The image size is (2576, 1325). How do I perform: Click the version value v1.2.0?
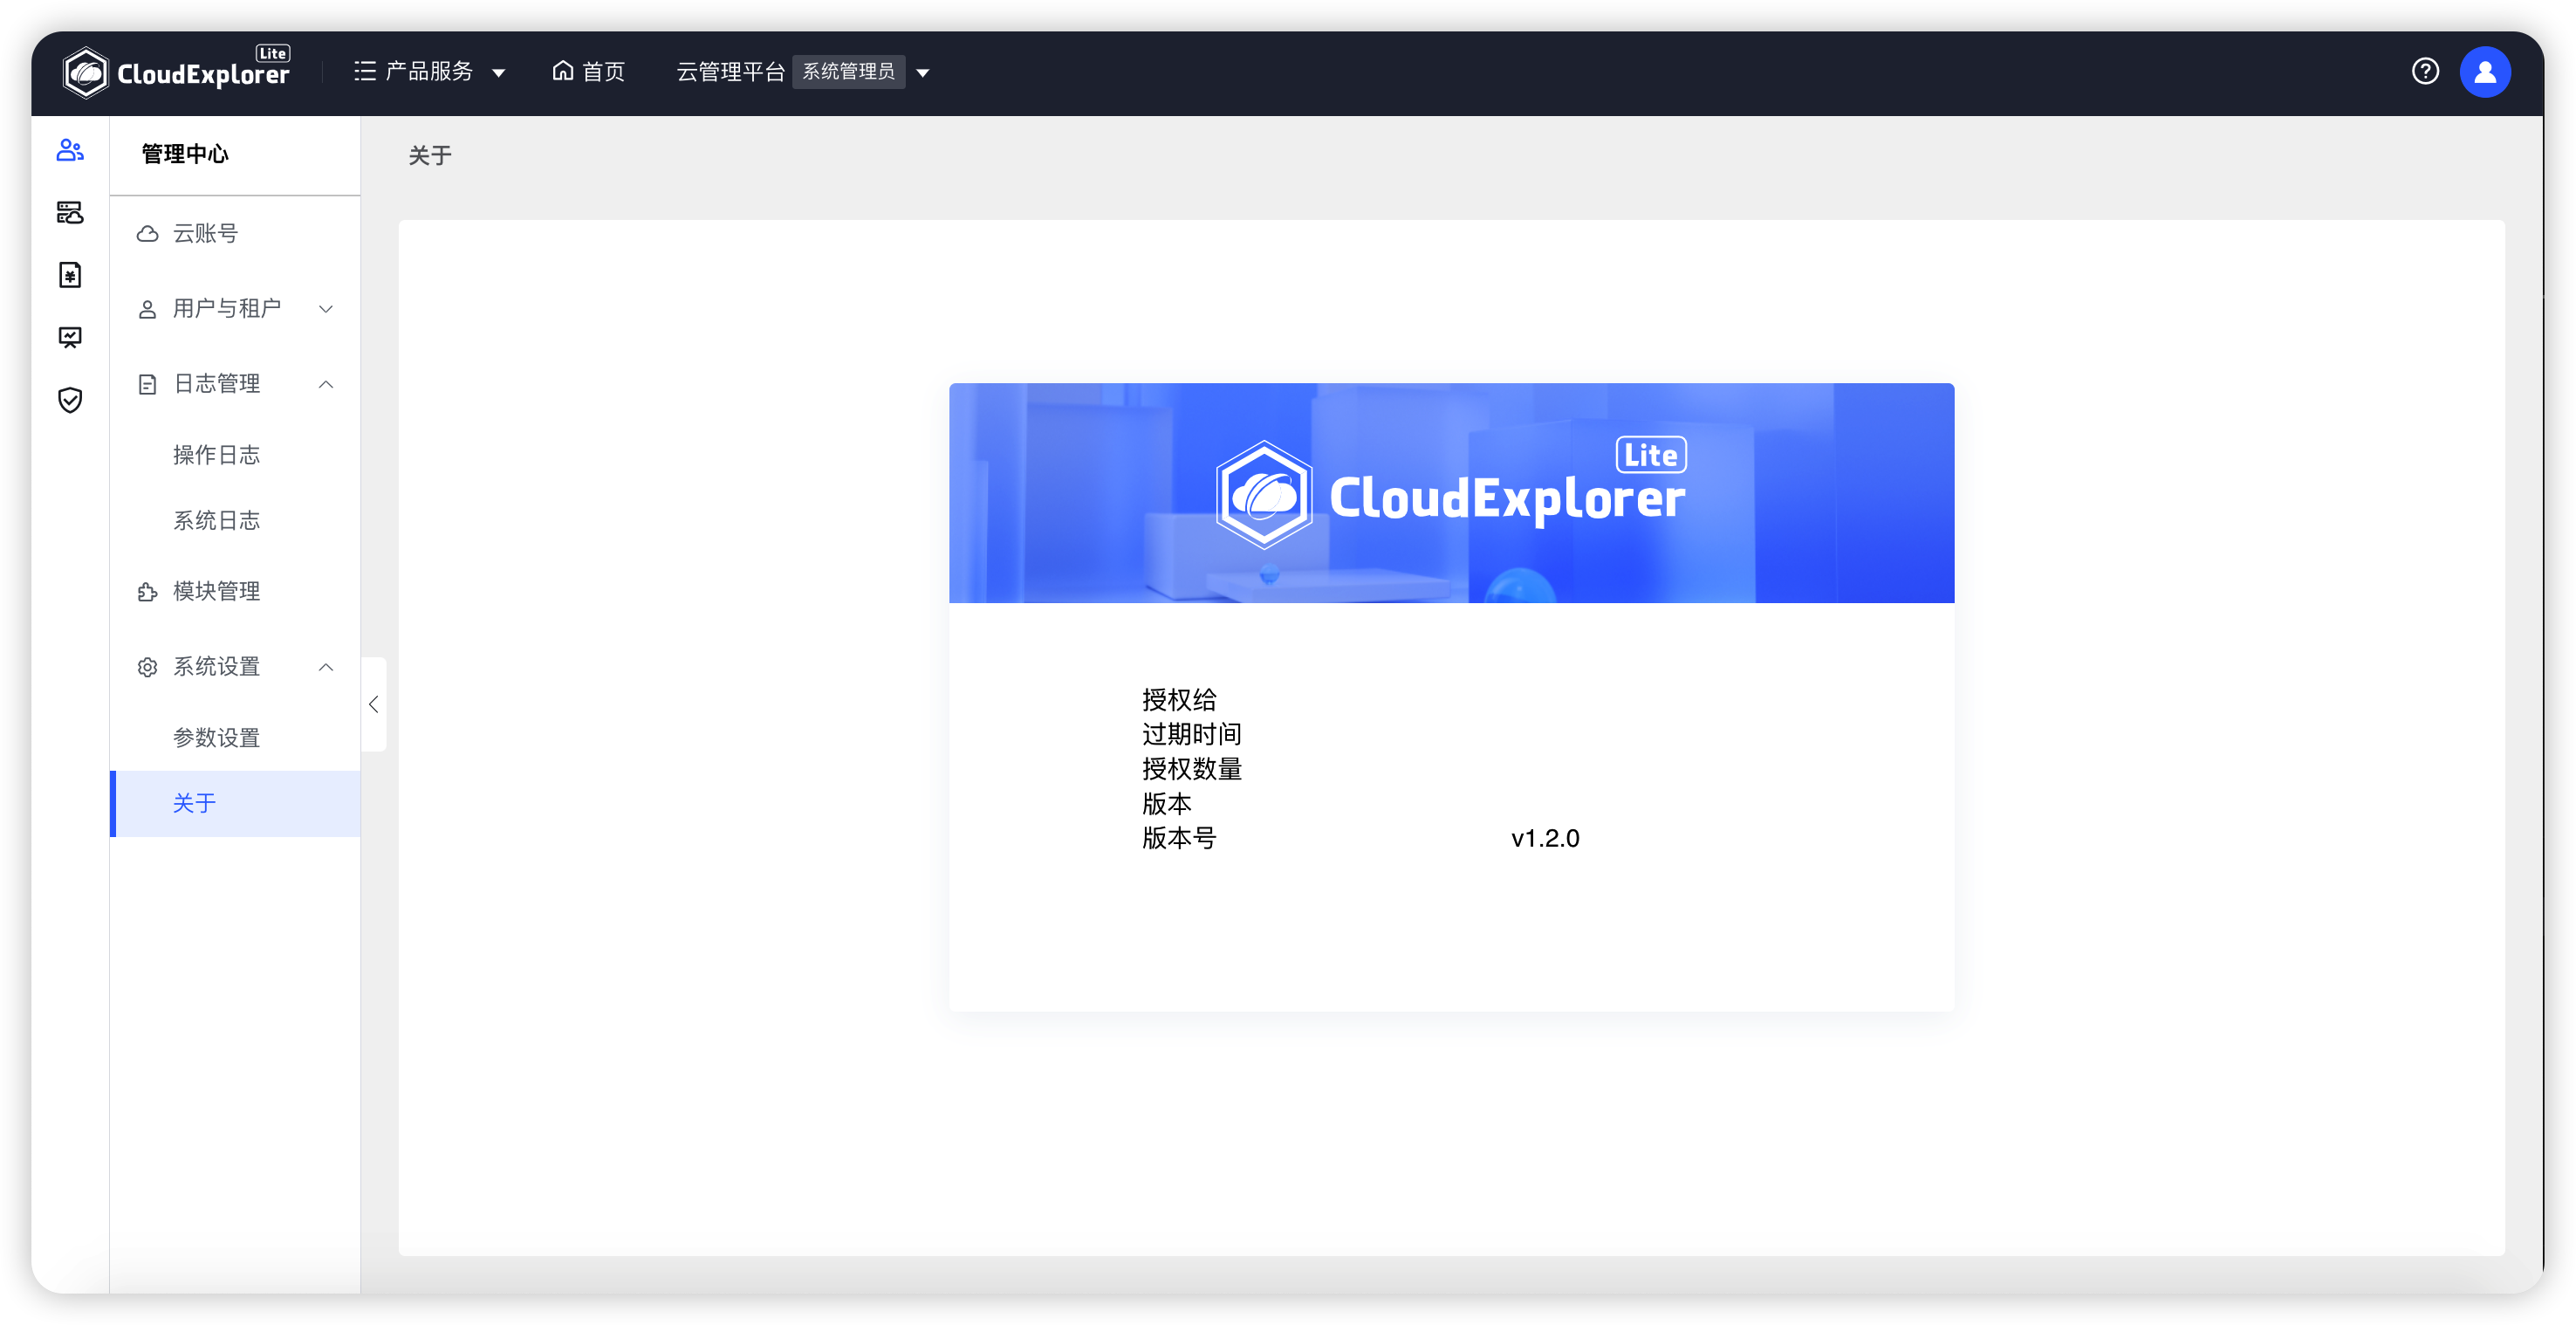click(x=1545, y=838)
